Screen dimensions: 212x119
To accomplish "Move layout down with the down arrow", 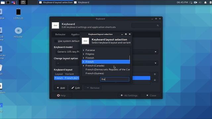I will (155, 80).
